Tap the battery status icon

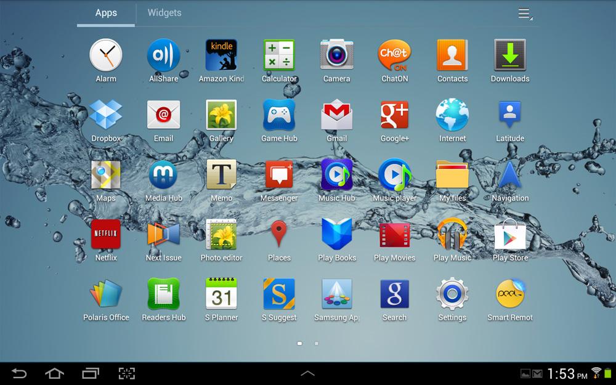(608, 373)
